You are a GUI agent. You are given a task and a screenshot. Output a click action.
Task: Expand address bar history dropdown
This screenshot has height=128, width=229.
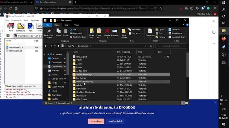(146, 46)
